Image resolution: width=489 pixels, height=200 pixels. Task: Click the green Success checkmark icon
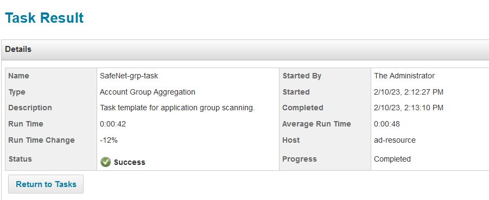coord(106,162)
